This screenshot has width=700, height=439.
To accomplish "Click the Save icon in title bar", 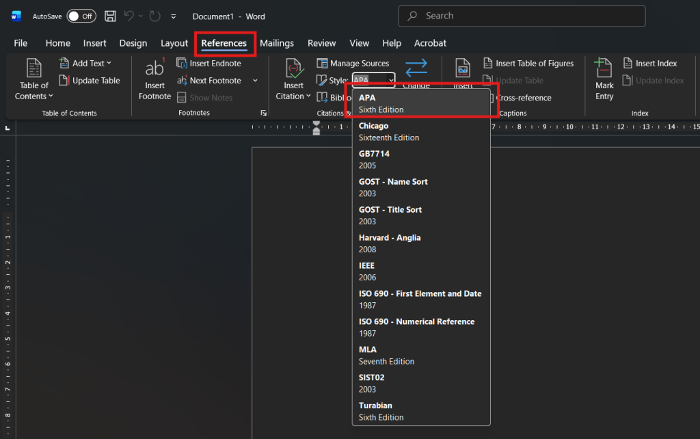I will coord(110,16).
